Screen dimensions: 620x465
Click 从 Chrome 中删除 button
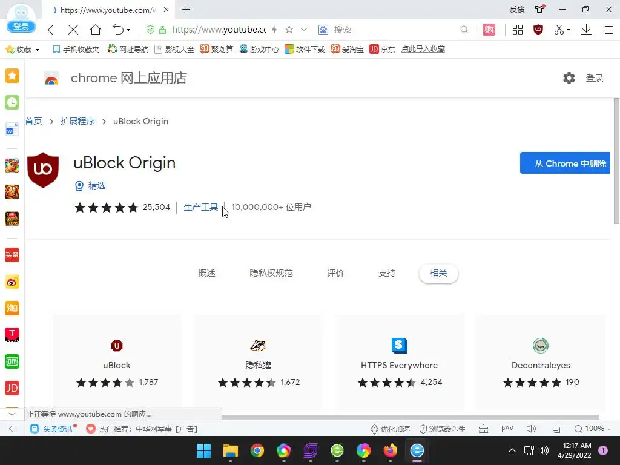coord(565,163)
